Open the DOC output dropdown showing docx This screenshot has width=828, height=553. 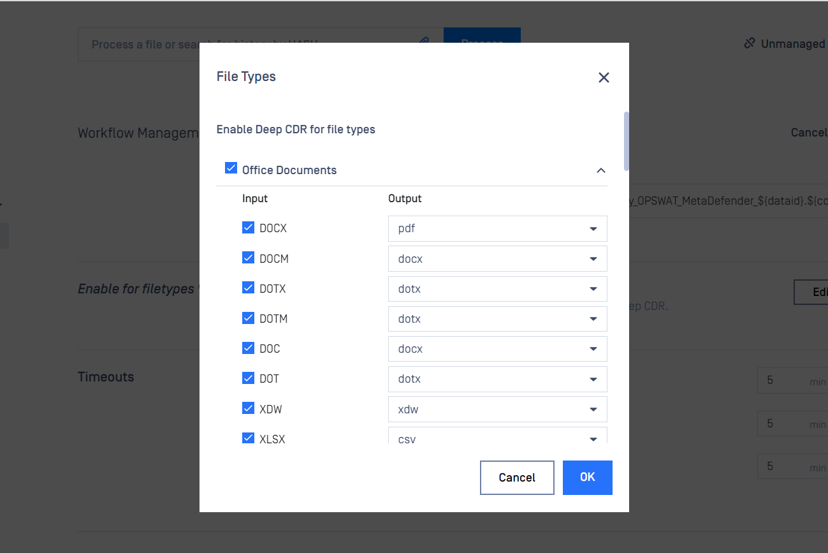[x=593, y=349]
